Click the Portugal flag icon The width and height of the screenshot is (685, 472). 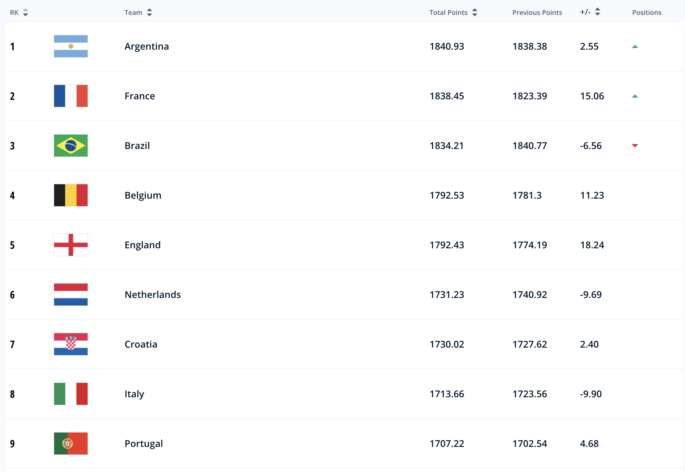point(71,444)
